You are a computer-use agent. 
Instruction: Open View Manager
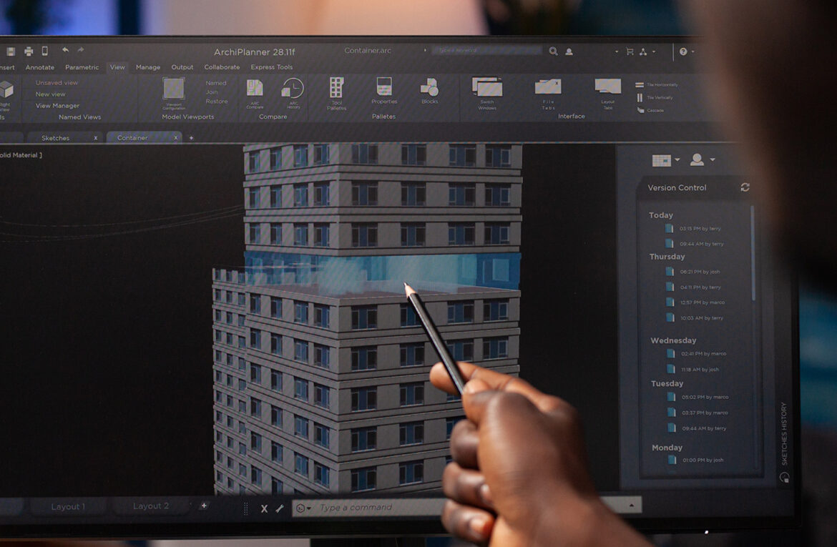[x=57, y=106]
